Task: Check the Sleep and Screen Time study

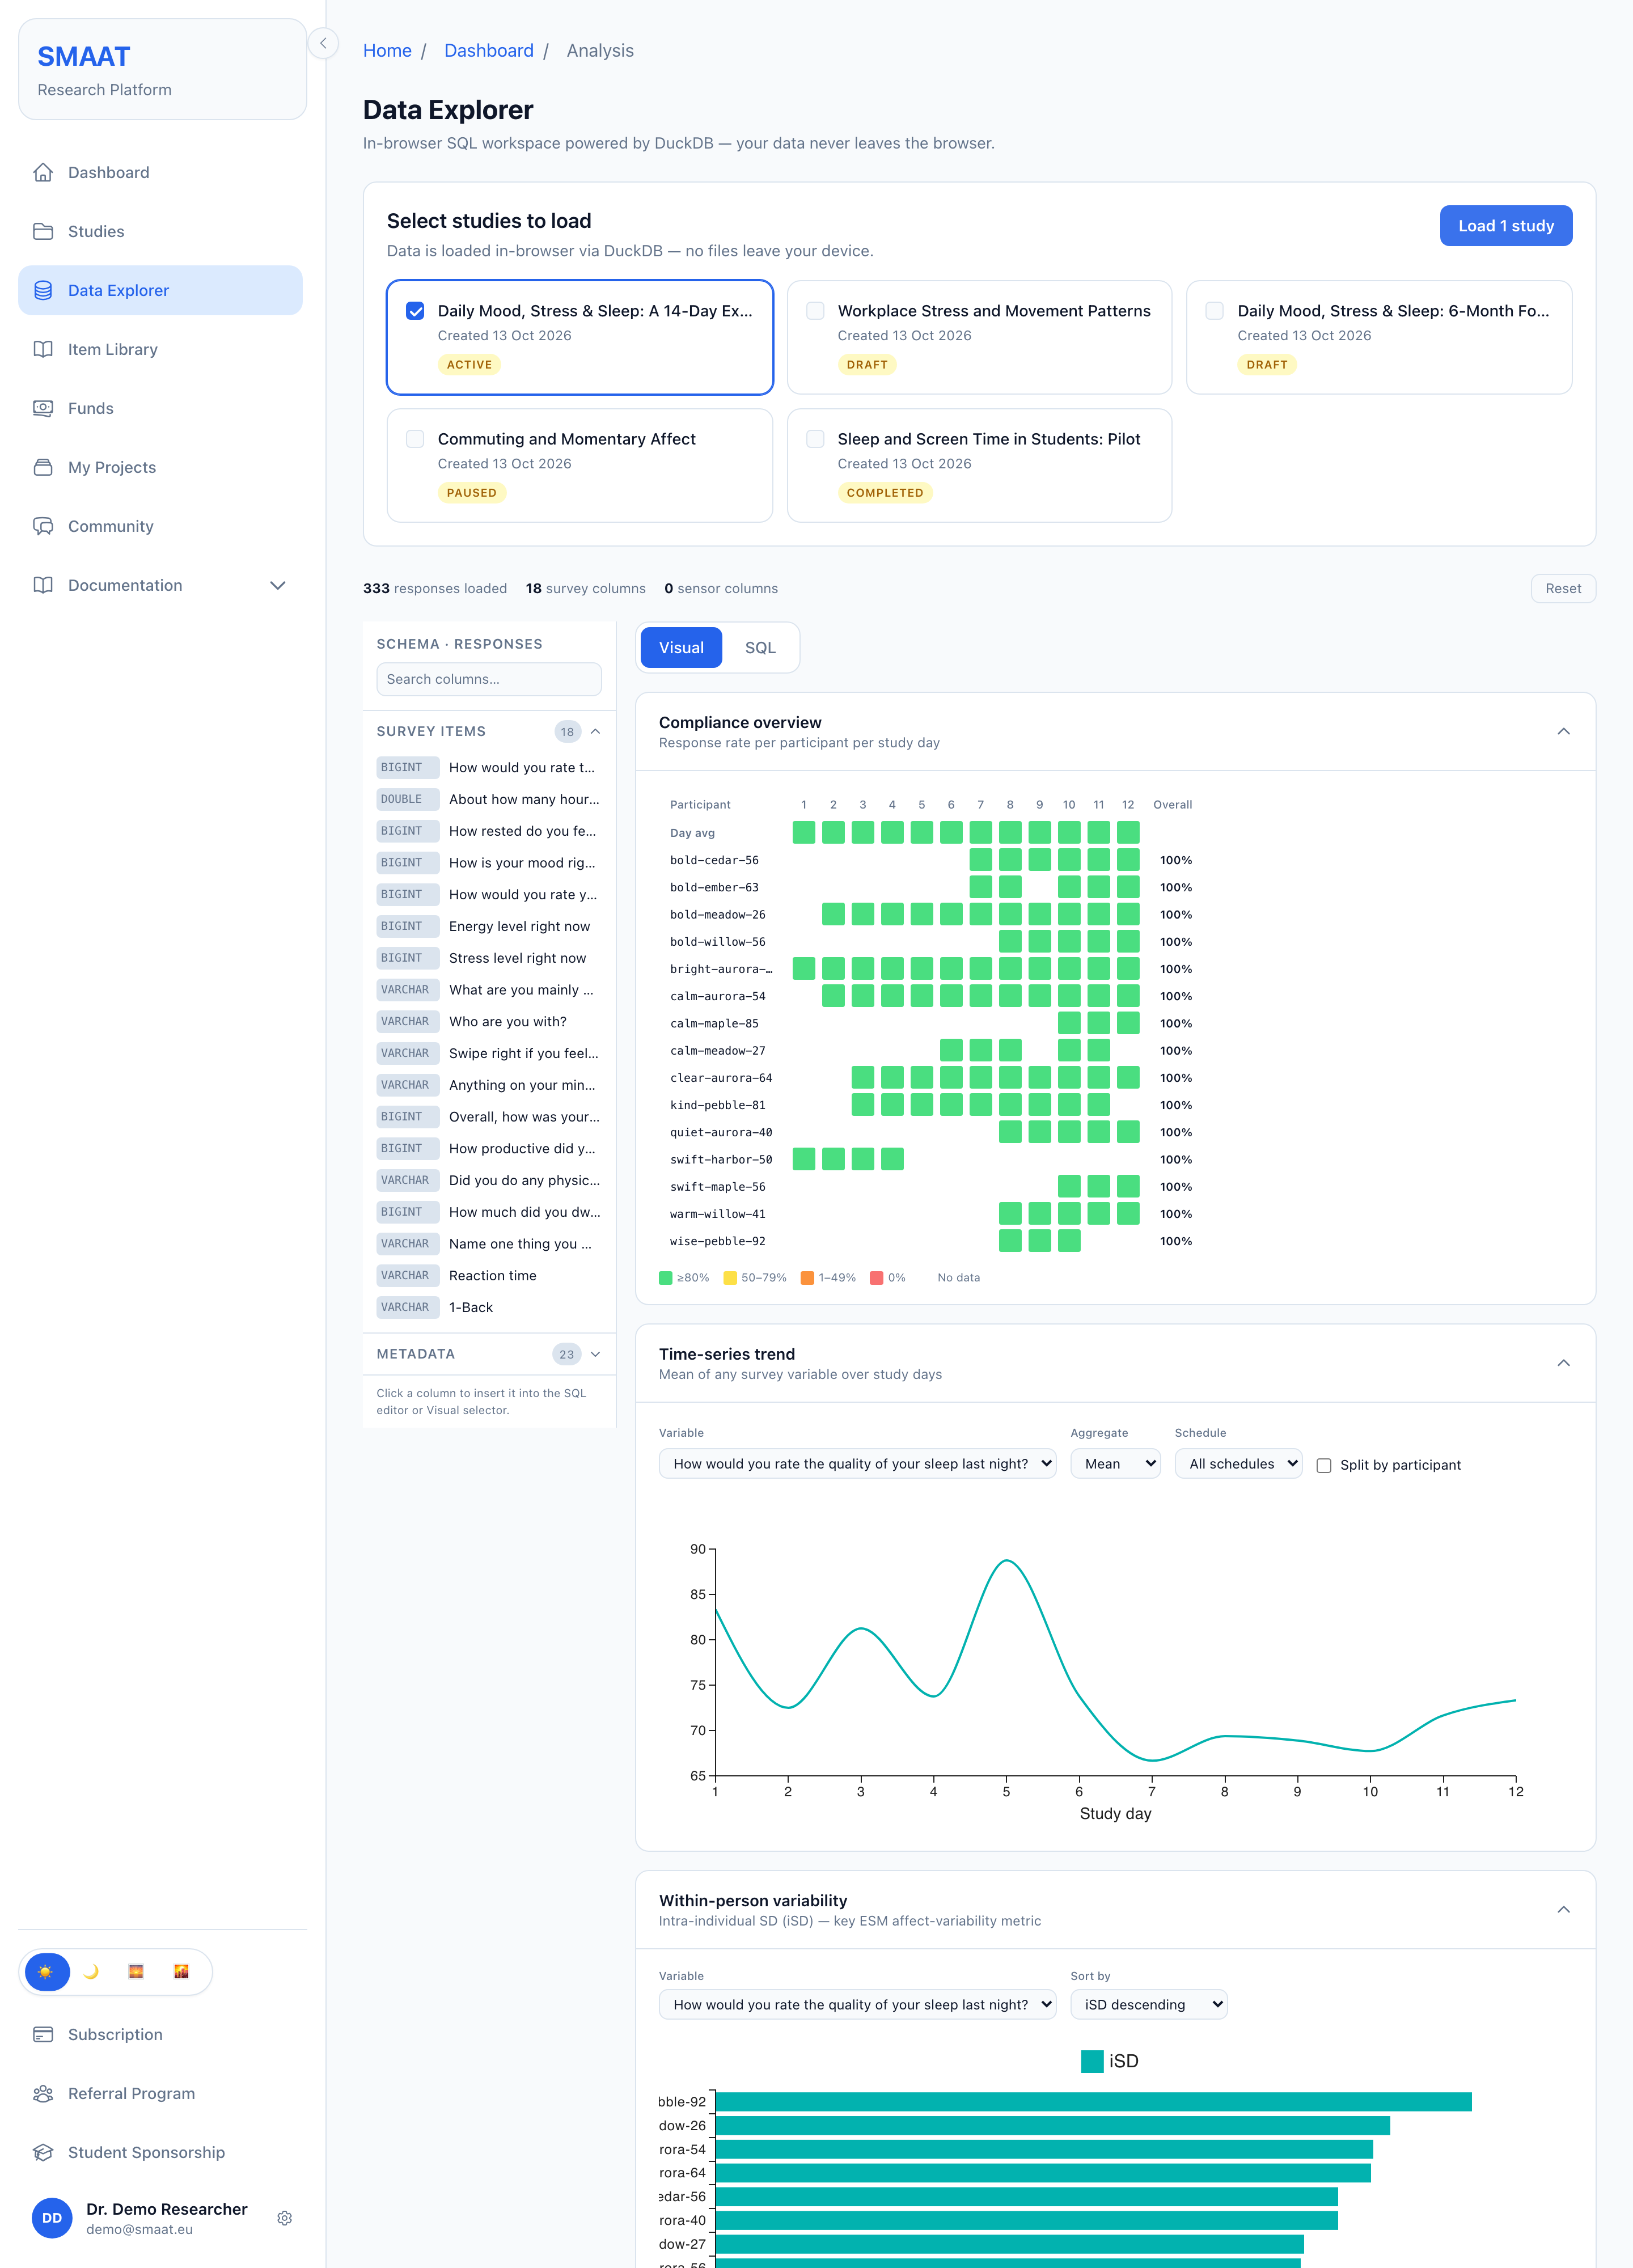Action: coord(815,439)
